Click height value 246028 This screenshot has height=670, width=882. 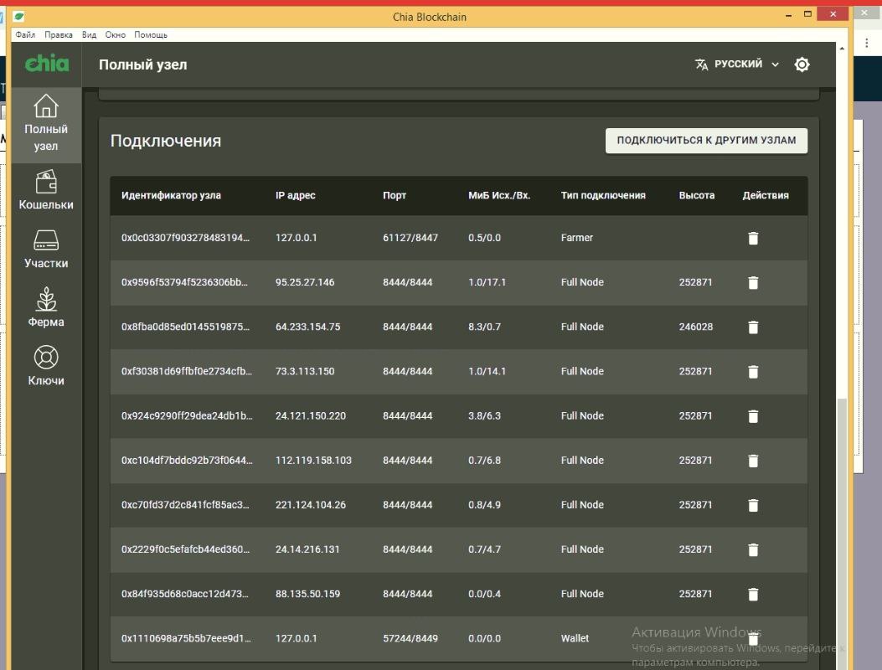point(696,327)
